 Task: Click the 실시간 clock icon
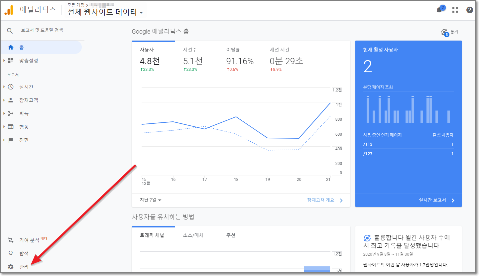(11, 87)
